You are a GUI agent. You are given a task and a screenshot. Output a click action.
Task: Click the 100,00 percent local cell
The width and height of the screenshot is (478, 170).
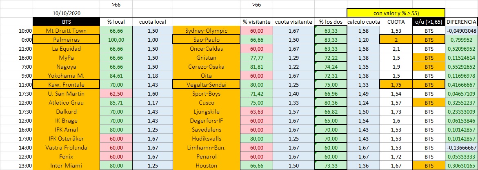pyautogui.click(x=116, y=39)
